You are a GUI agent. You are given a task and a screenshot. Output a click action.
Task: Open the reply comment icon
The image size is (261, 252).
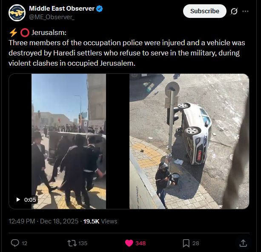15,243
